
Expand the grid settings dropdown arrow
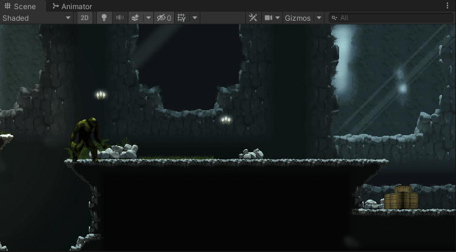[195, 18]
